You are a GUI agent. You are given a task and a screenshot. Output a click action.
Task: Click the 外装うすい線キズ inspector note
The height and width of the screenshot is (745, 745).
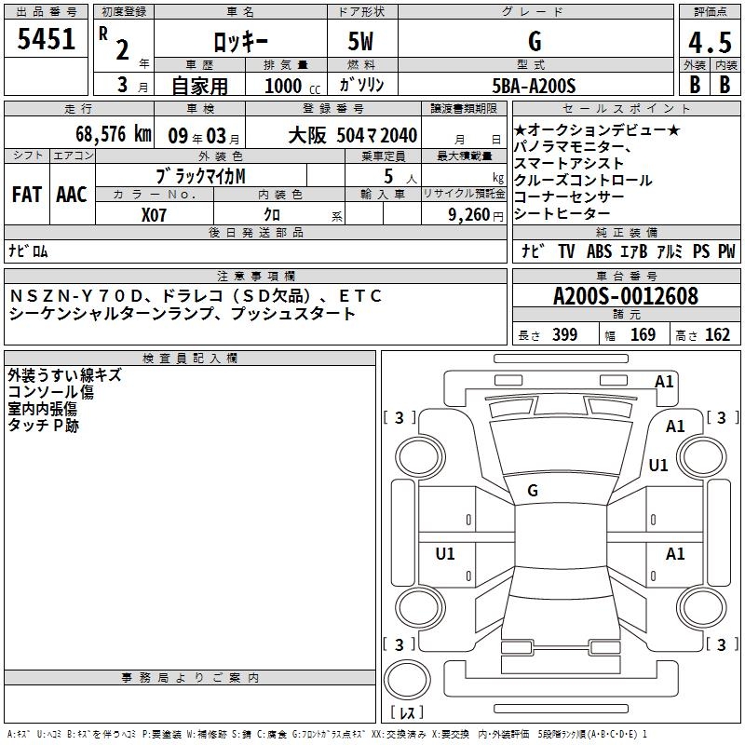pyautogui.click(x=64, y=375)
